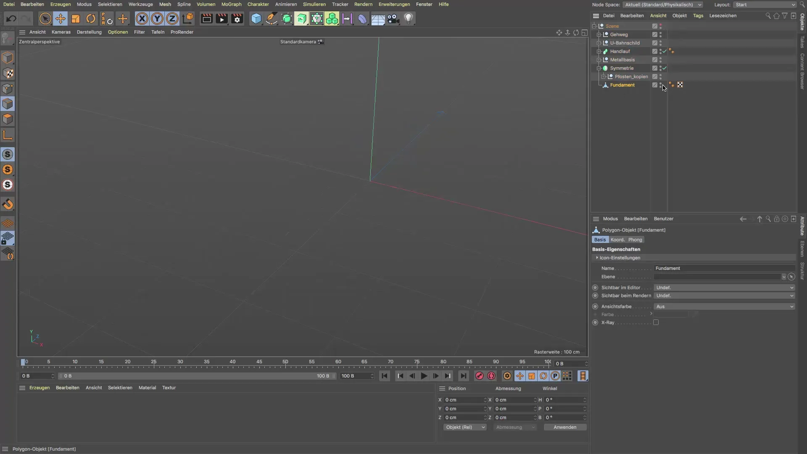This screenshot has height=454, width=807.
Task: Click the Cube primitive icon
Action: click(256, 18)
